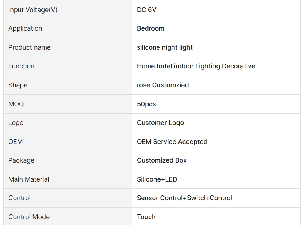Select the Silicone+LED value

157,179
